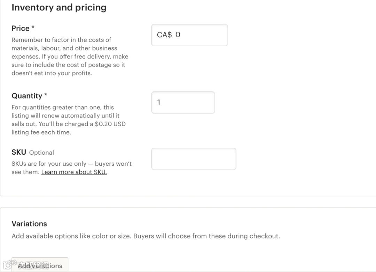Click the Inventory and pricing heading
Screen dimensions: 376x272
pyautogui.click(x=59, y=8)
